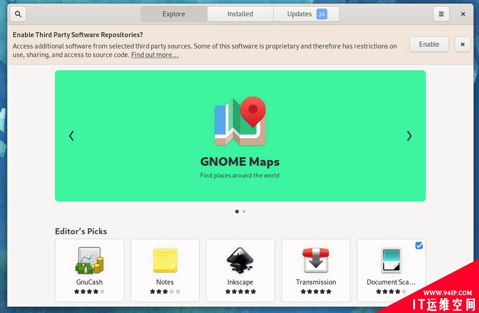Image resolution: width=479 pixels, height=313 pixels.
Task: Click the Inkscape app icon
Action: click(241, 260)
